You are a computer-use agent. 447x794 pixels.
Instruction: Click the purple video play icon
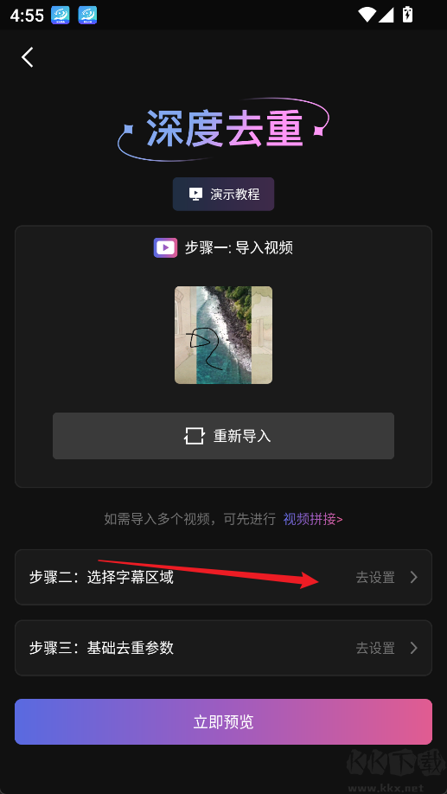(x=165, y=247)
